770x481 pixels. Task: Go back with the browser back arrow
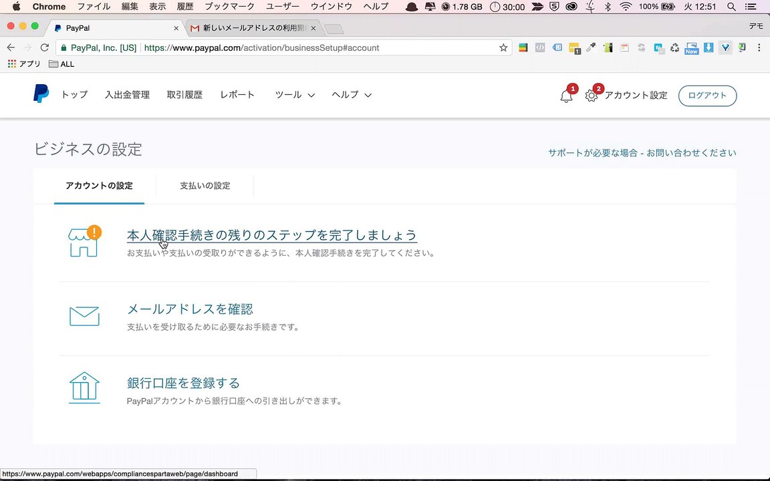(11, 47)
